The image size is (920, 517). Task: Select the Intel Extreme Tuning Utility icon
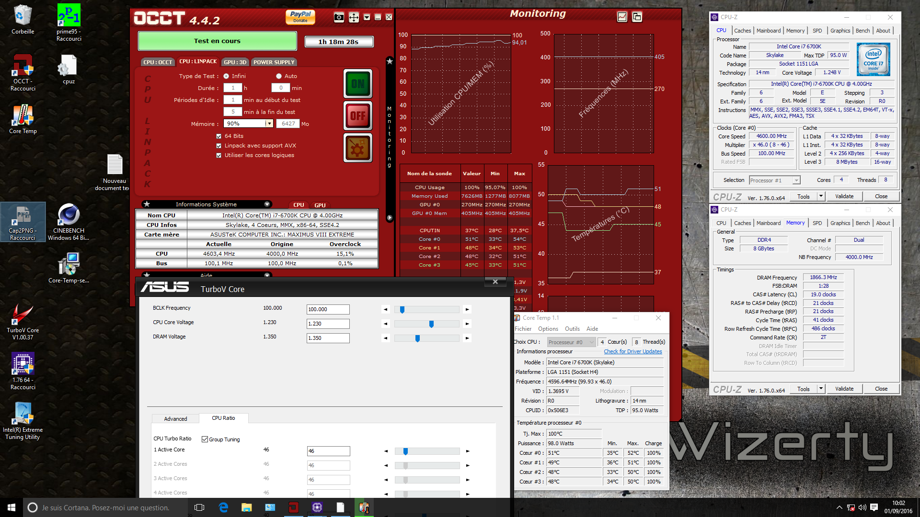pyautogui.click(x=23, y=421)
